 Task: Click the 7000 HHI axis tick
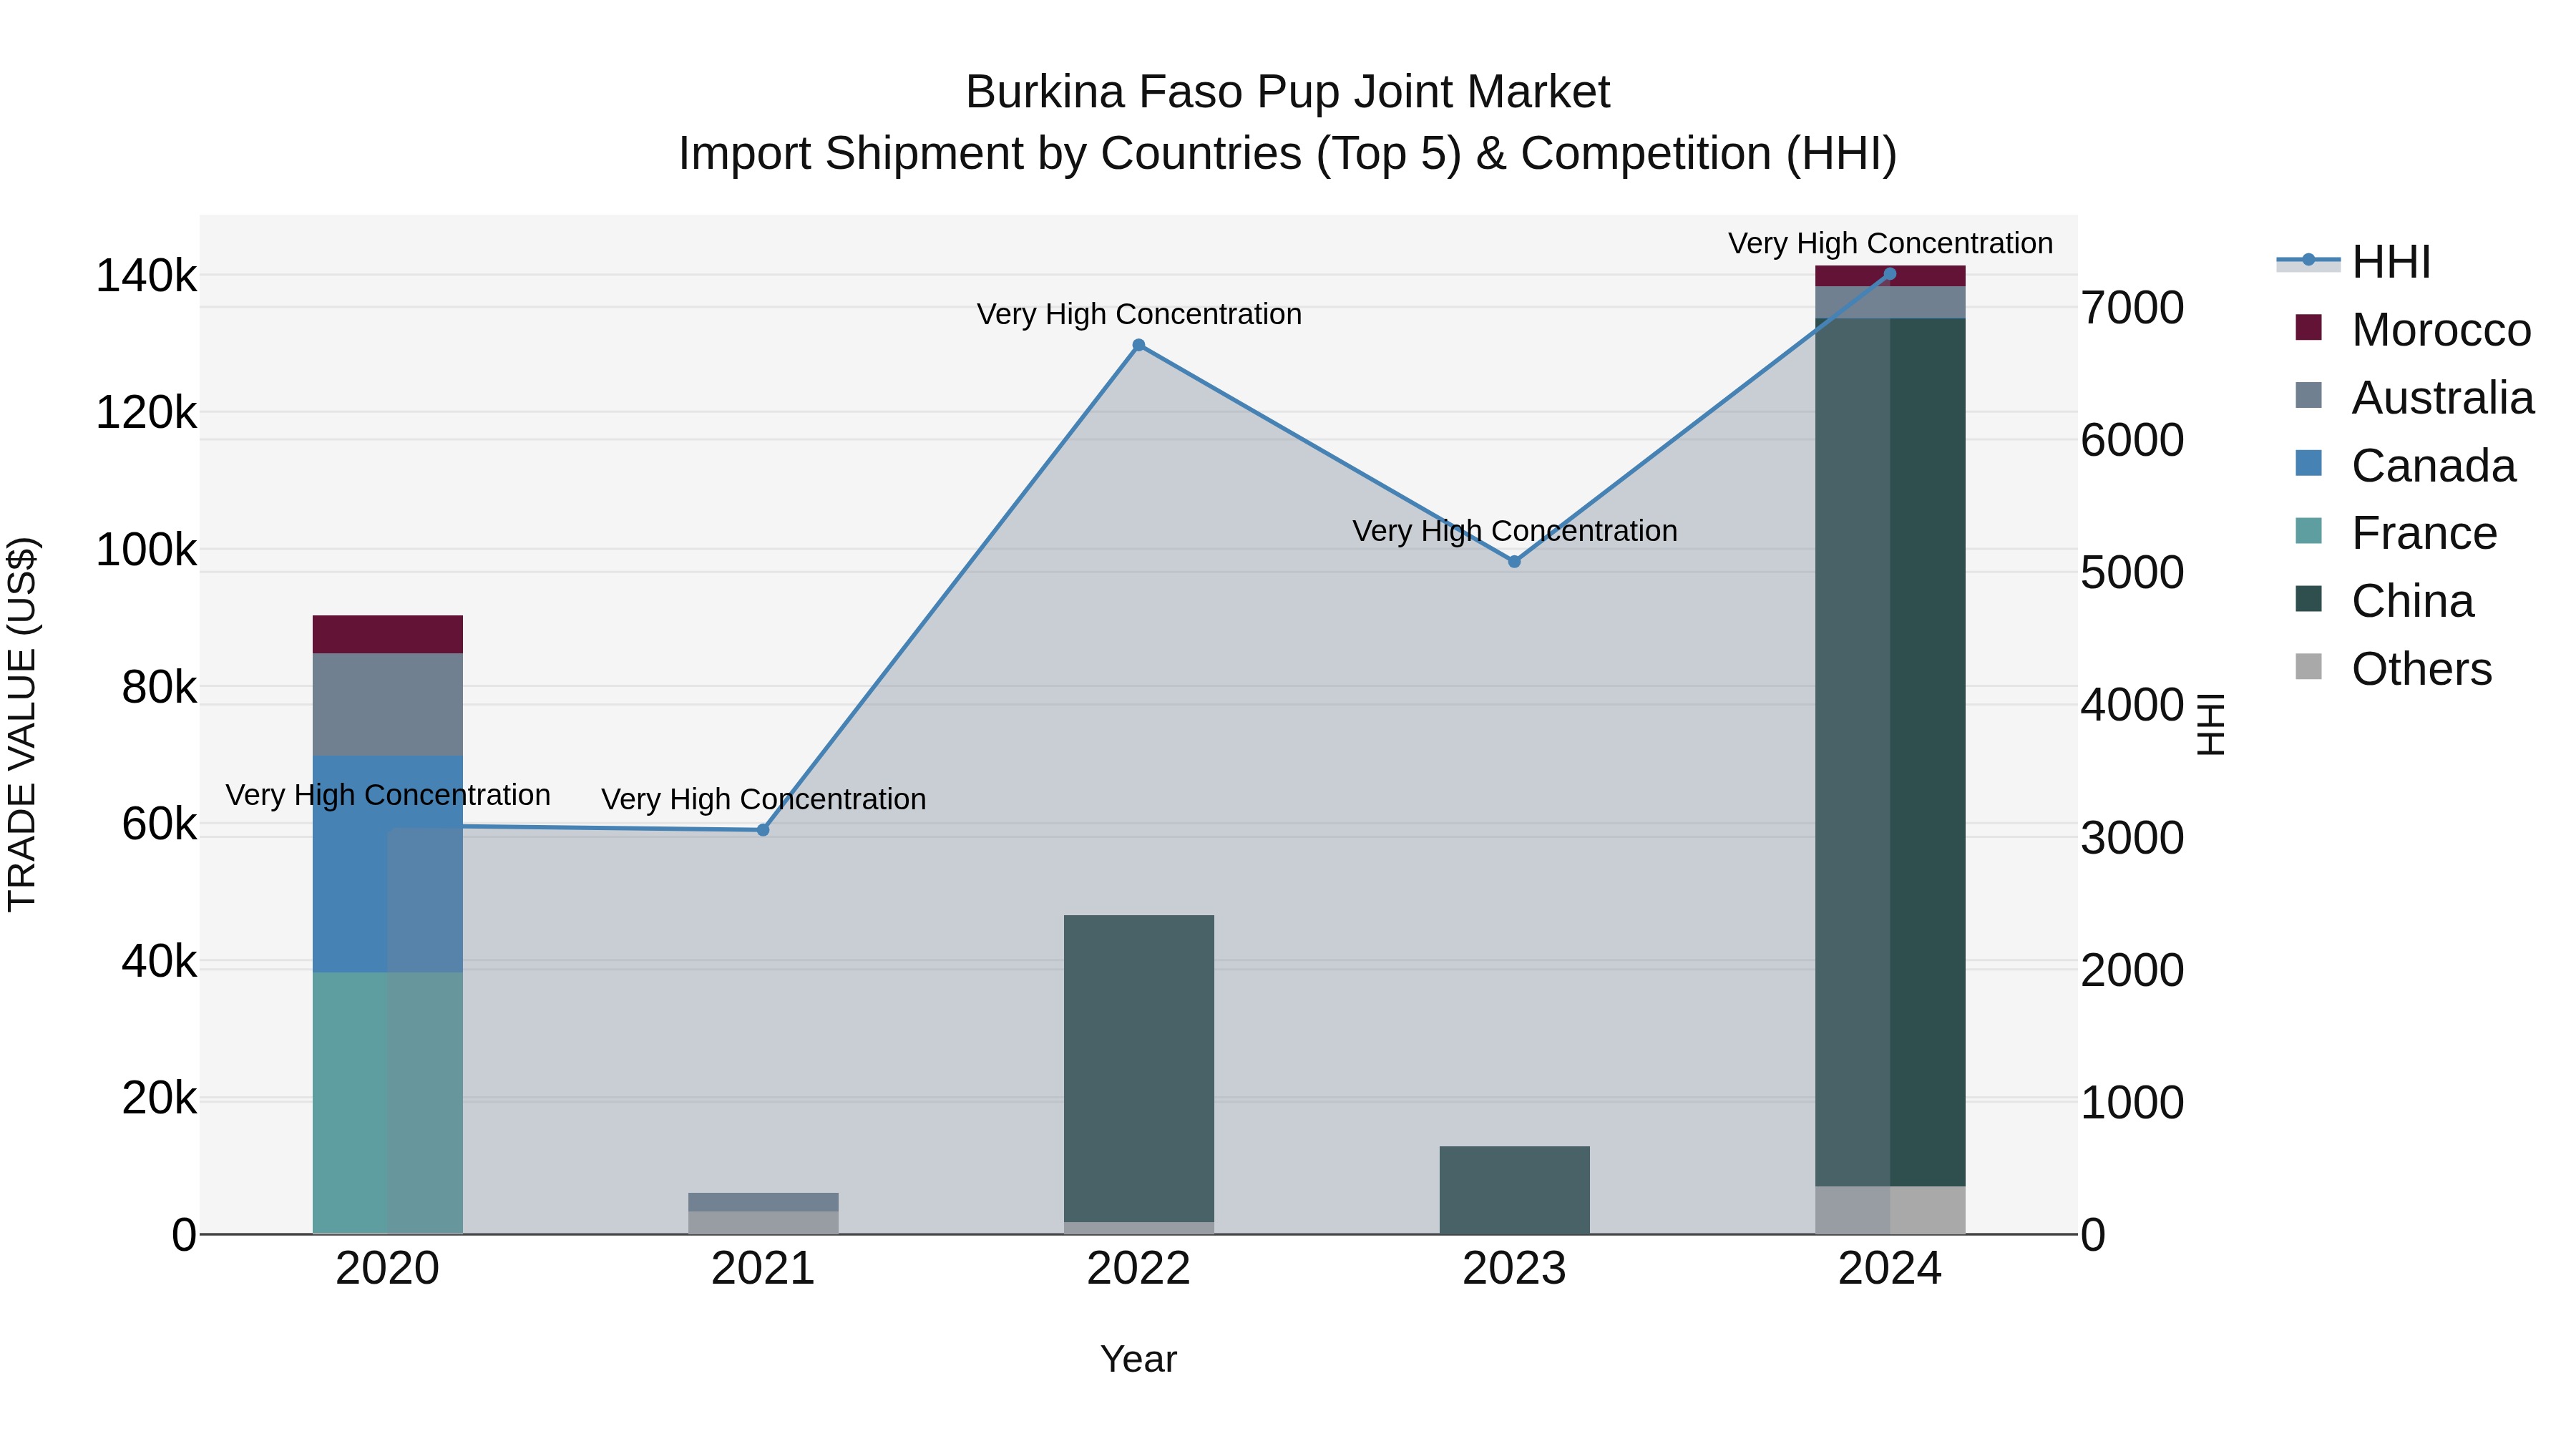(2133, 308)
